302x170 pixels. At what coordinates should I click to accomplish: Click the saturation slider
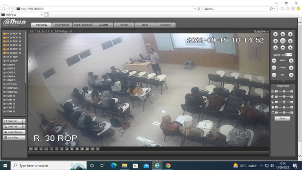click(284, 107)
